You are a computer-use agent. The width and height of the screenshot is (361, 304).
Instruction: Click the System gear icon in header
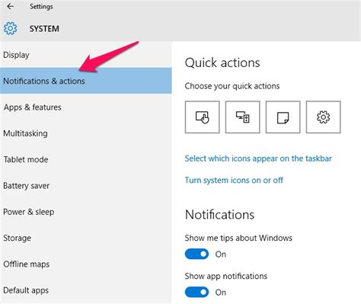pos(11,28)
